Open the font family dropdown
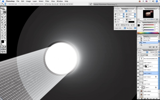 (126, 11)
